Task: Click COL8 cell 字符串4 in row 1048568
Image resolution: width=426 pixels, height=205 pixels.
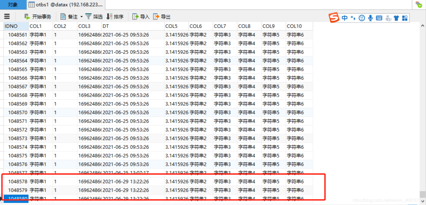Action: pos(249,95)
